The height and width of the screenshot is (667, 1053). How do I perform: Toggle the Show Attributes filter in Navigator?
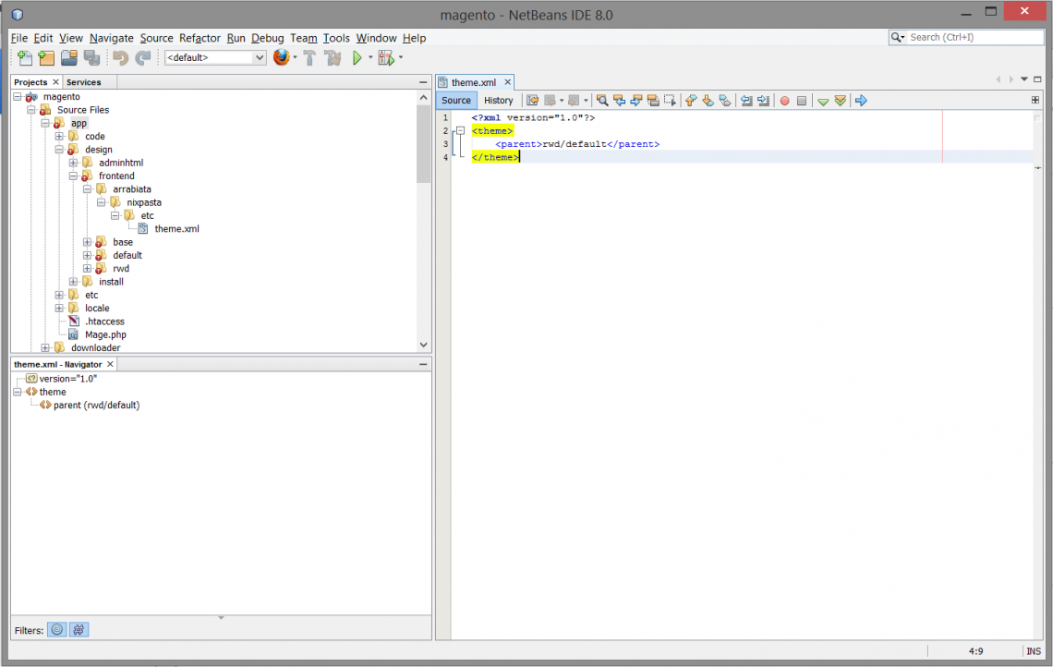[57, 630]
